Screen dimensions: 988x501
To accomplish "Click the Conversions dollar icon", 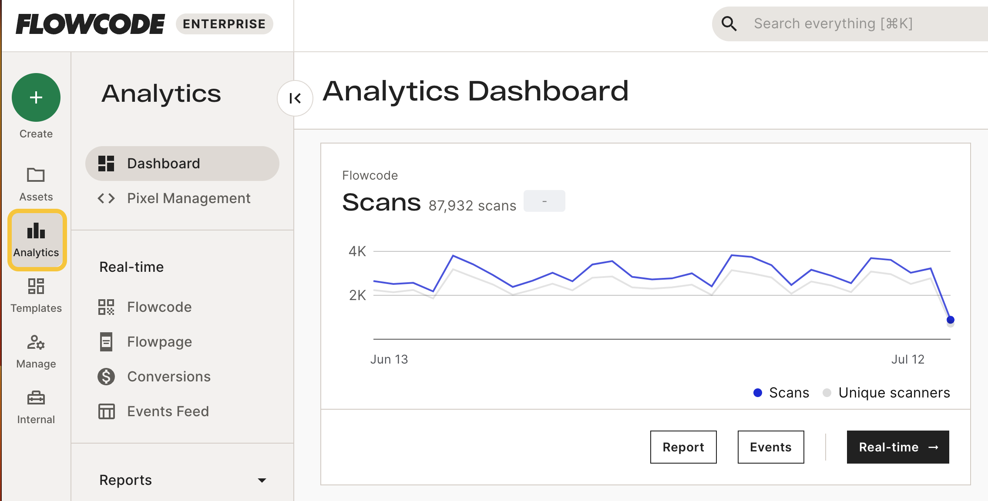I will click(106, 377).
